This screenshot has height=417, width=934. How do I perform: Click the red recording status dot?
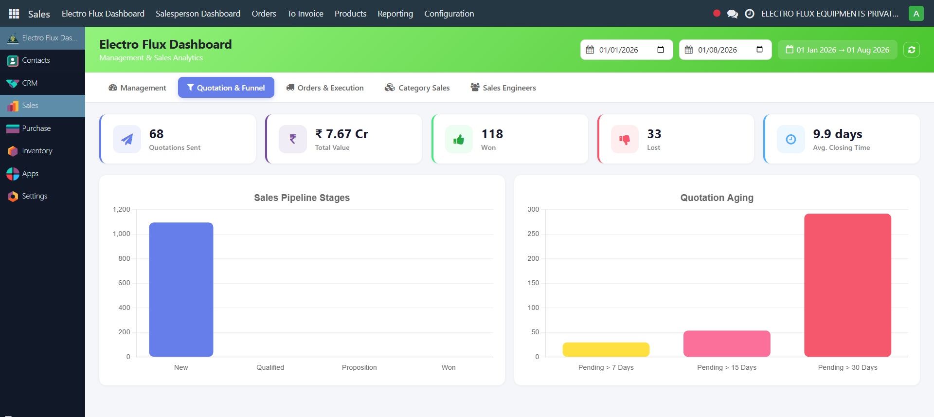(x=717, y=13)
